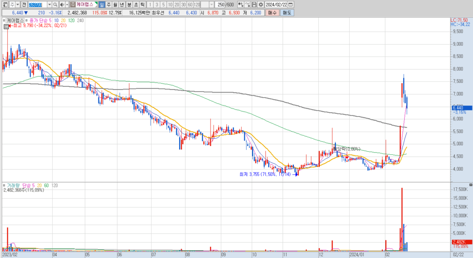Click the chart layout icon at toolbar start
This screenshot has height=258, width=473.
pos(6,5)
